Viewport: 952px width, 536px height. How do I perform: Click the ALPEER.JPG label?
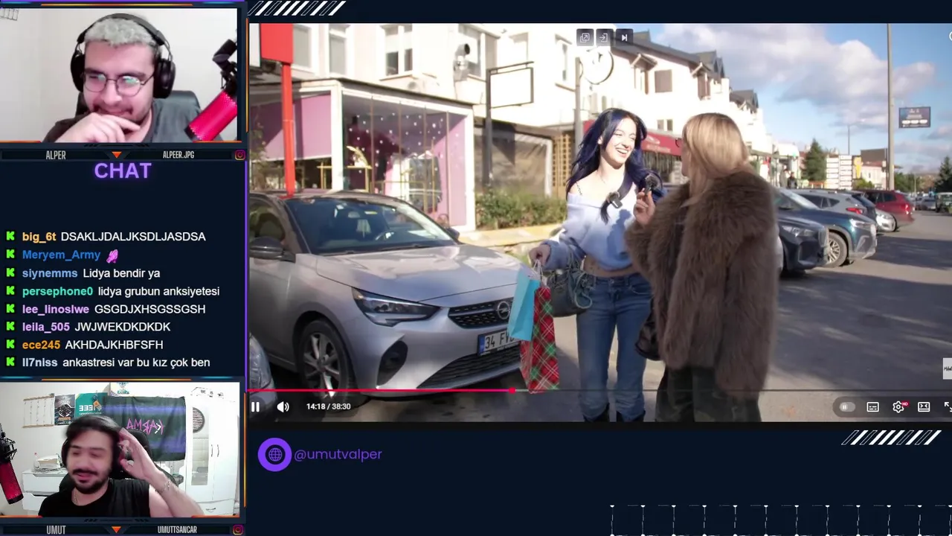[x=178, y=155]
